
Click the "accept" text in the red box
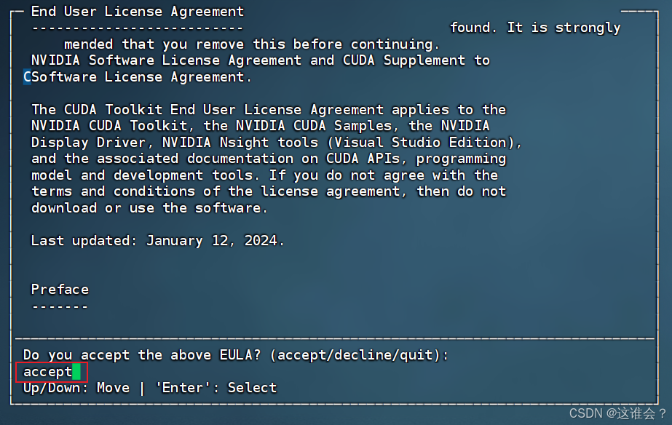click(x=47, y=372)
